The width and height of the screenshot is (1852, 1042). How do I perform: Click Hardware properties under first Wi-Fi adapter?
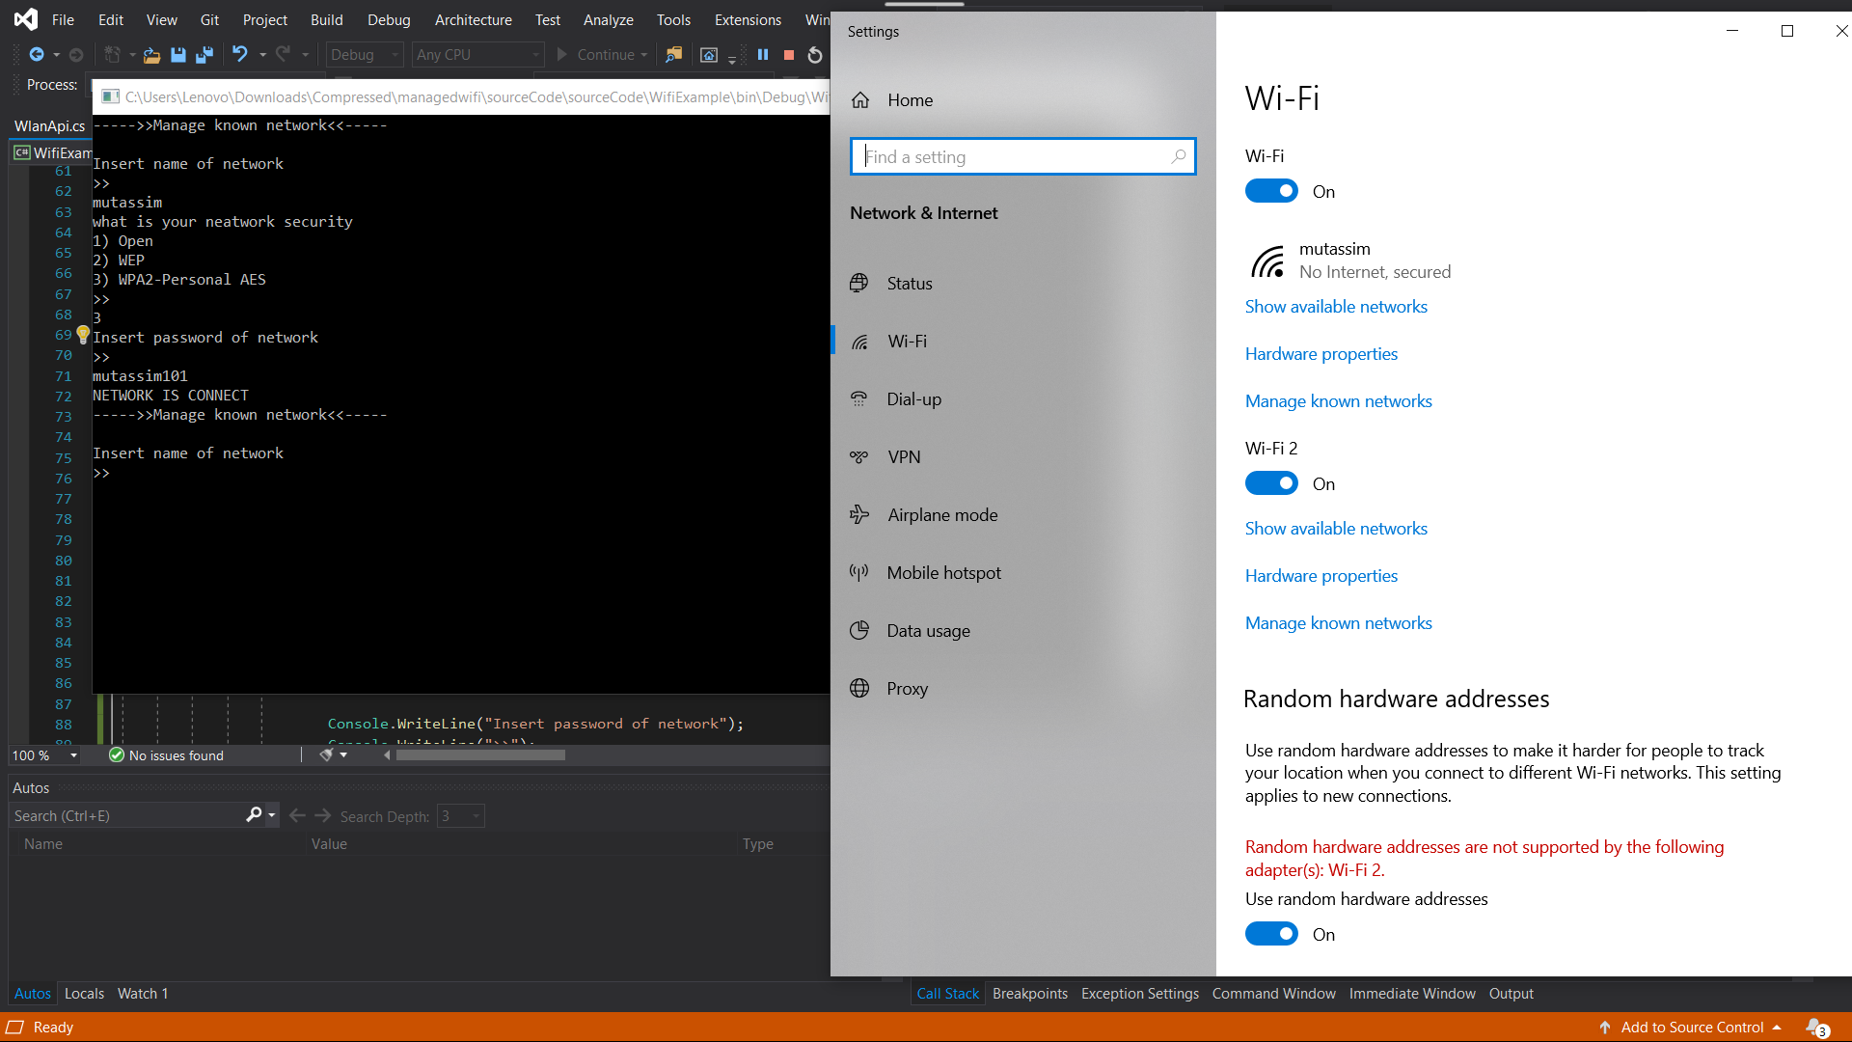(1321, 354)
